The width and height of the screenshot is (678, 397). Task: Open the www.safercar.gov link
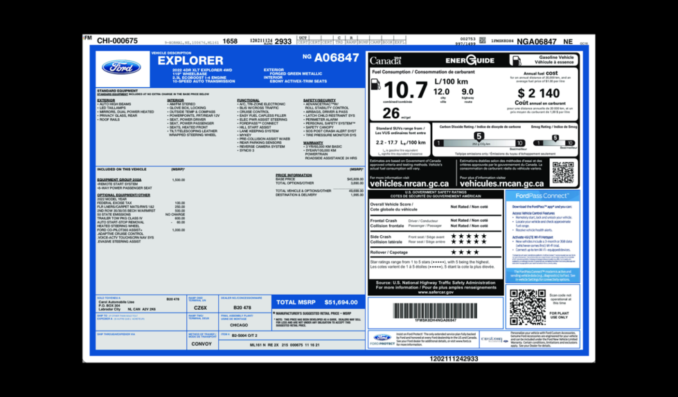click(436, 292)
